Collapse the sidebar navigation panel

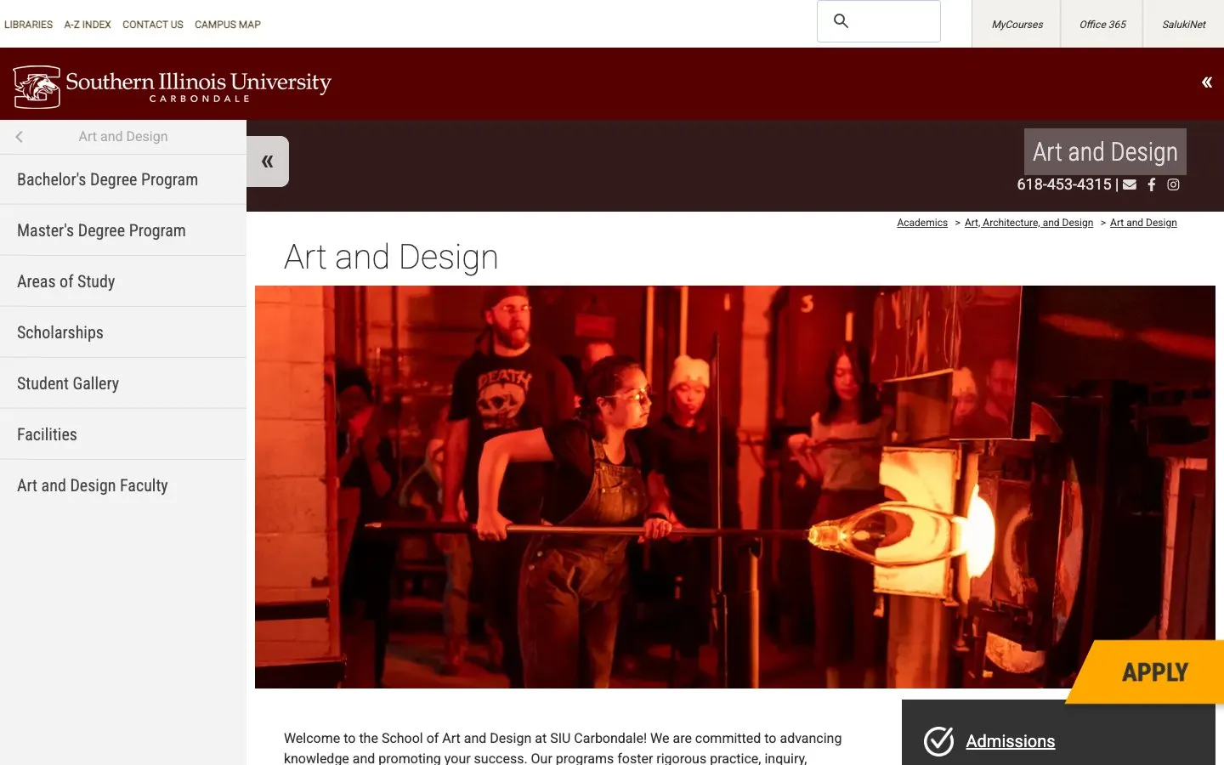point(268,161)
